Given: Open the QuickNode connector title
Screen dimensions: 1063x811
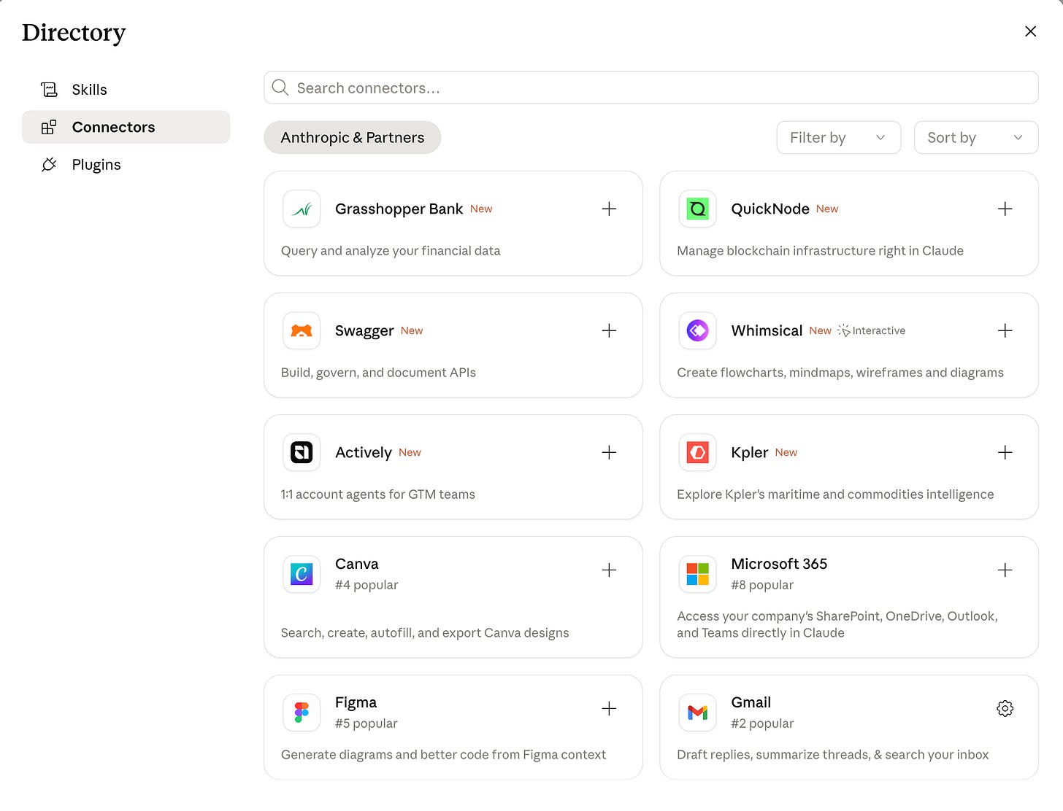Looking at the screenshot, I should (770, 209).
